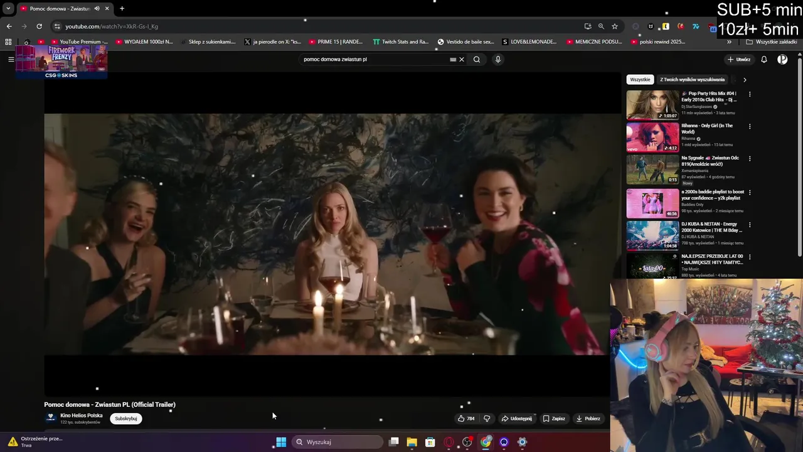Open MEMICZNE PODSU... bookmark
The image size is (803, 452).
click(594, 42)
